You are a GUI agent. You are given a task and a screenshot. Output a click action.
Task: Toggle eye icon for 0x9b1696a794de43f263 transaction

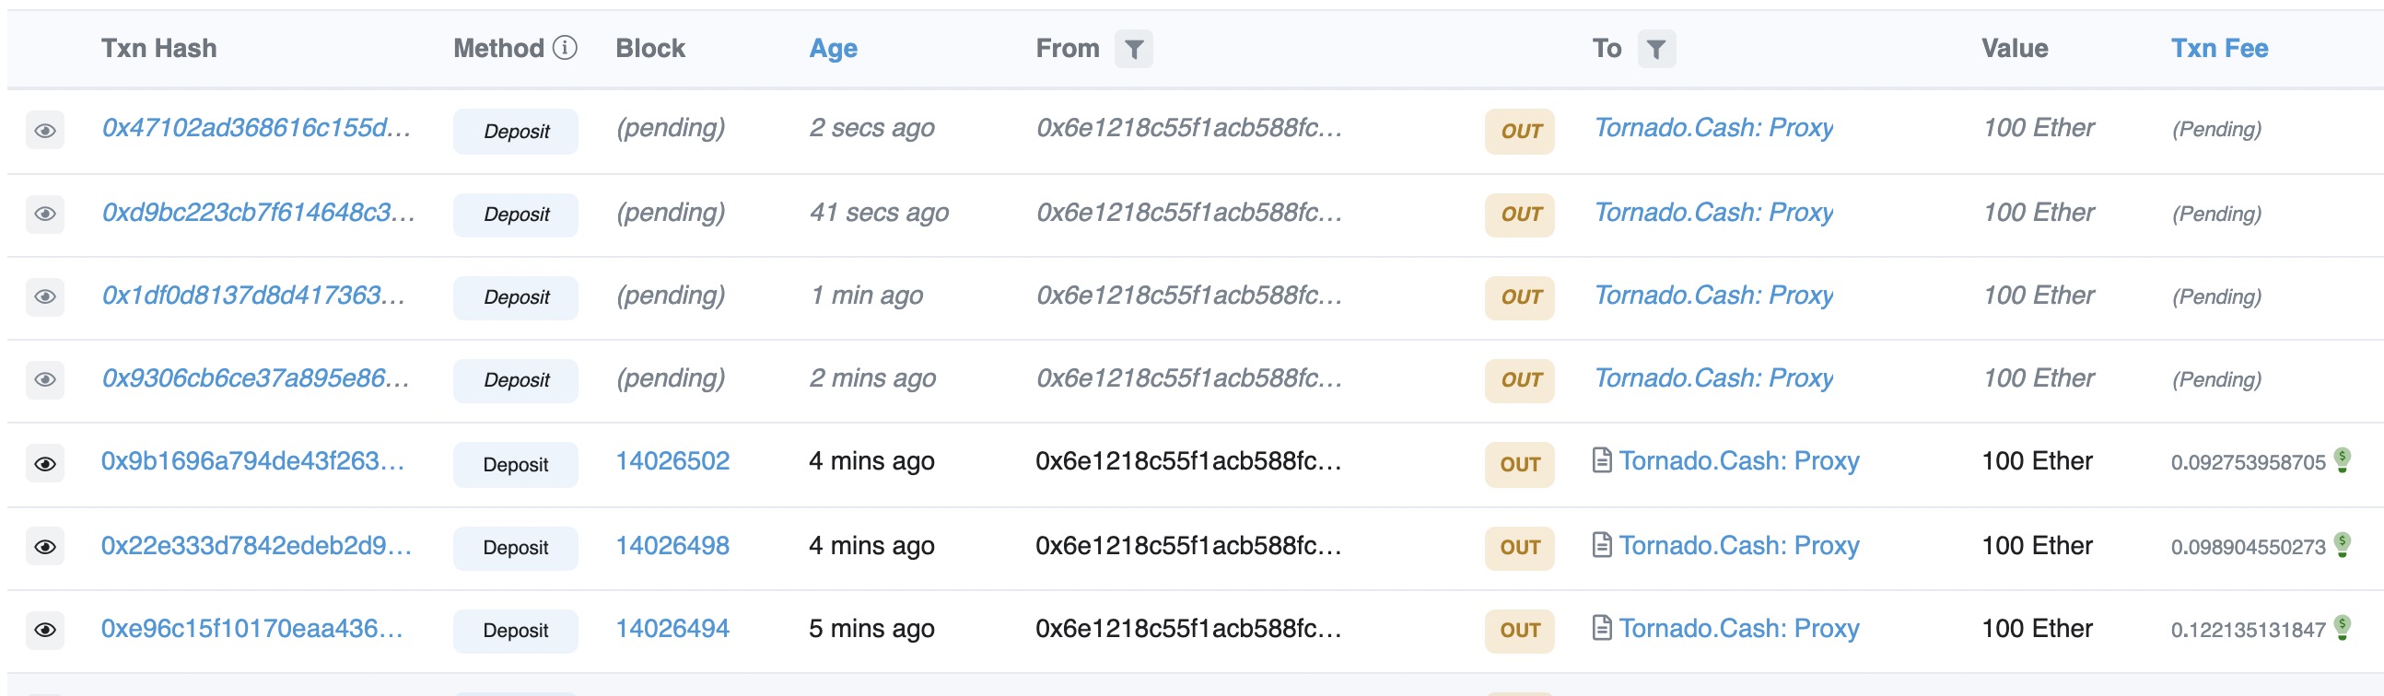[x=44, y=464]
